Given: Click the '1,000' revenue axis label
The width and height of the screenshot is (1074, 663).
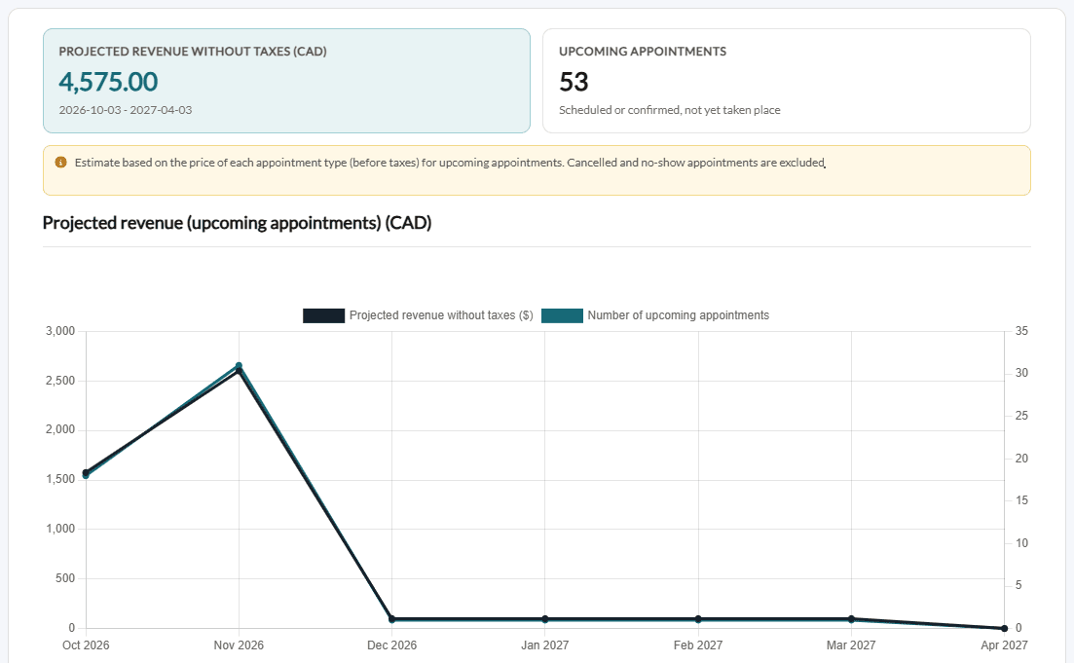Looking at the screenshot, I should (x=60, y=529).
